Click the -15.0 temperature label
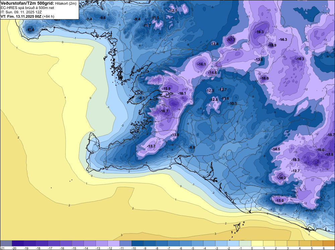Screen dimensions: 335x250 pyautogui.click(x=279, y=201)
